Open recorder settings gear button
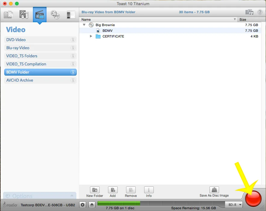266x211 pixels. coord(83,205)
